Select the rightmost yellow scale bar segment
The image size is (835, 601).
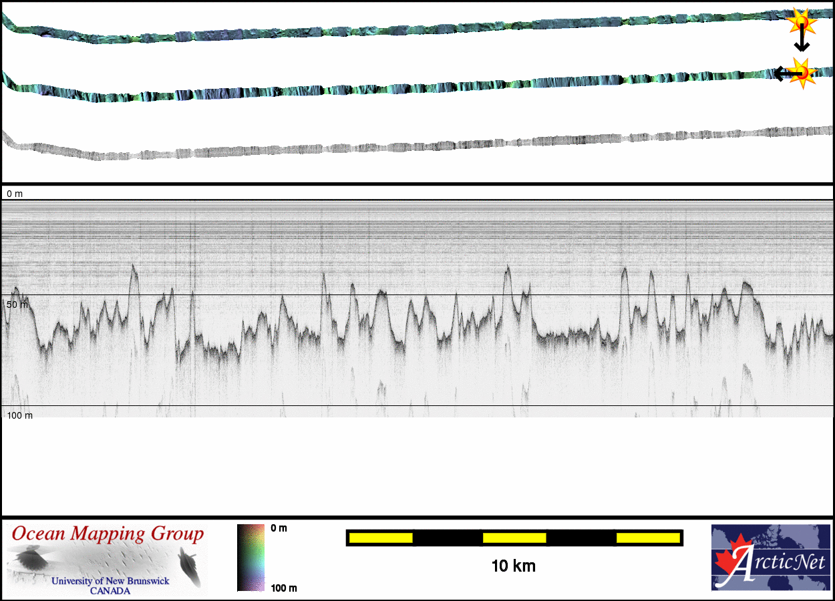pyautogui.click(x=647, y=538)
